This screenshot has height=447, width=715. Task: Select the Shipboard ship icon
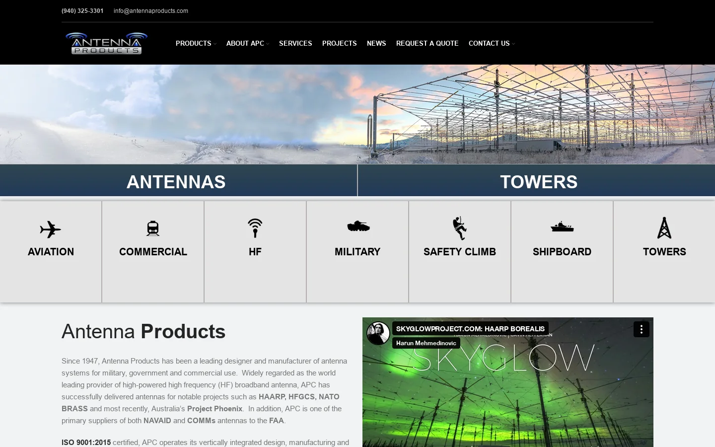tap(562, 227)
